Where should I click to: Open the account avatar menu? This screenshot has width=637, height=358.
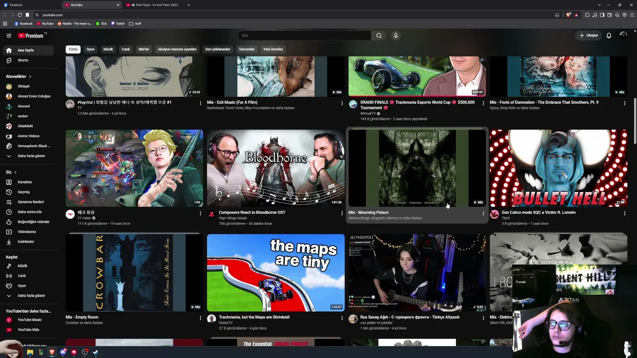(x=623, y=35)
